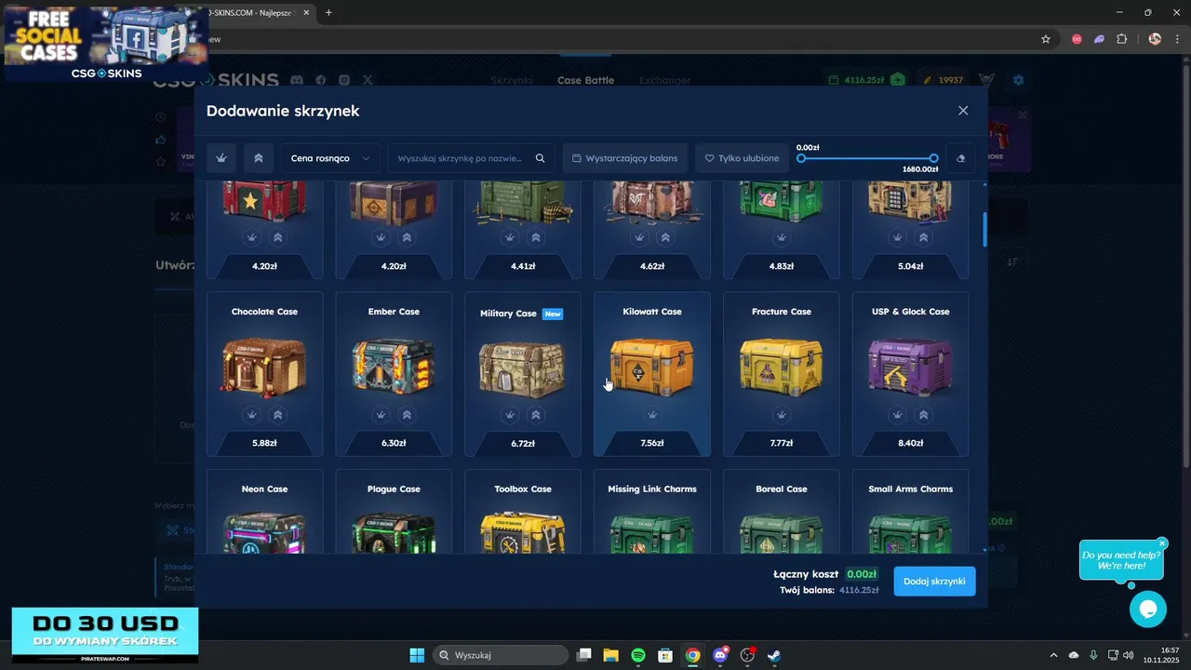Click crown badge on the 4.41zł case
Image resolution: width=1191 pixels, height=670 pixels.
click(x=510, y=237)
